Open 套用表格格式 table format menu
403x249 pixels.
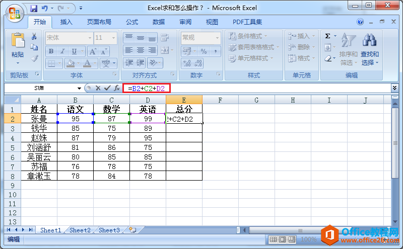[x=254, y=47]
